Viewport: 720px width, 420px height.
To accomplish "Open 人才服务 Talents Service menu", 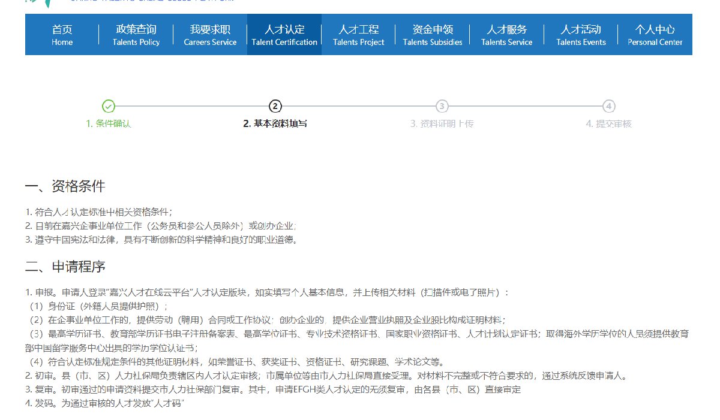I will (506, 35).
